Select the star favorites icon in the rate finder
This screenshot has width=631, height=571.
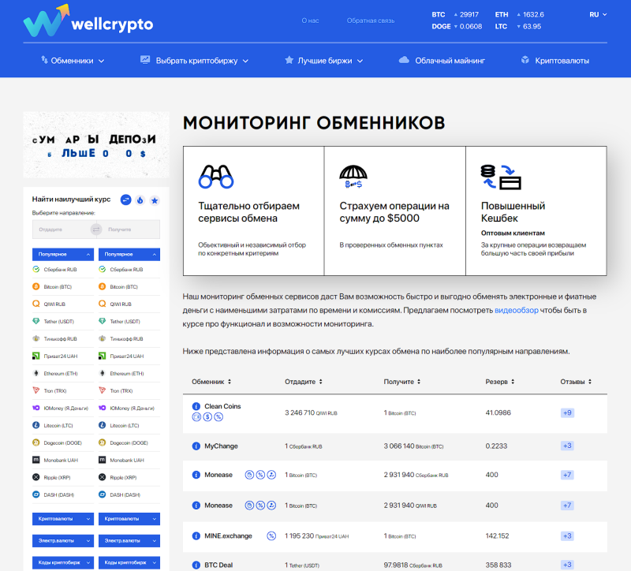point(154,200)
